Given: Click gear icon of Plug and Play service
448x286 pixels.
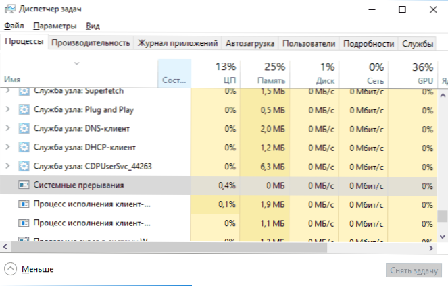Looking at the screenshot, I should click(x=24, y=110).
